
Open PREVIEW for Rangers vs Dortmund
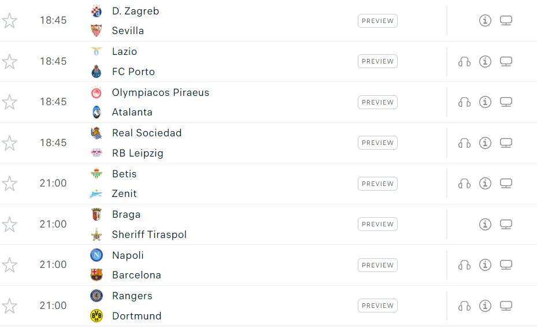point(377,306)
